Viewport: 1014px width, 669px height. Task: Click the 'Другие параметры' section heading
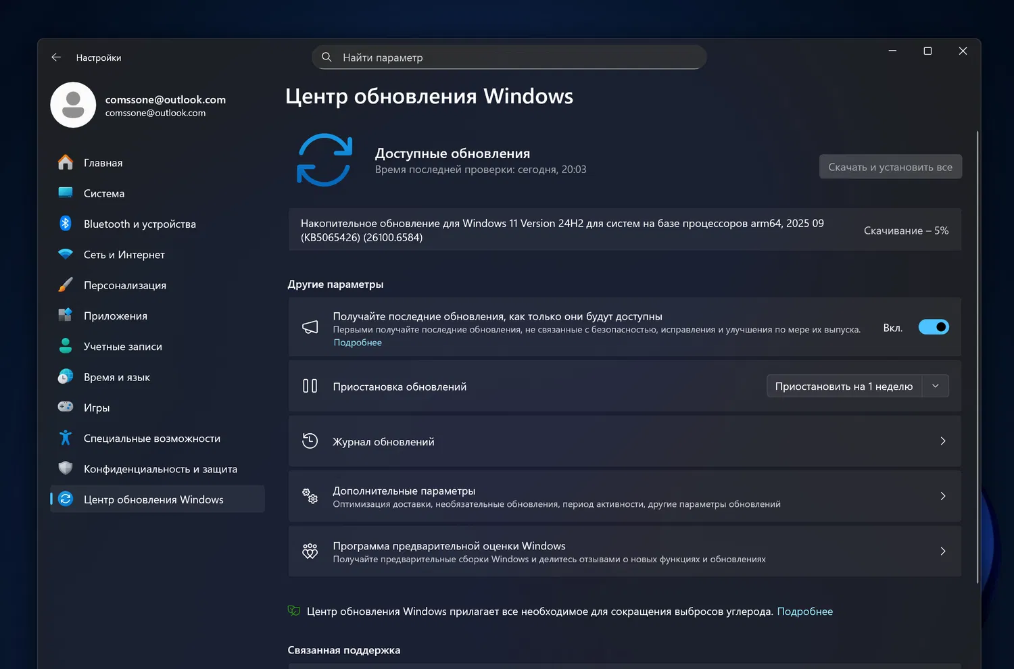point(335,284)
